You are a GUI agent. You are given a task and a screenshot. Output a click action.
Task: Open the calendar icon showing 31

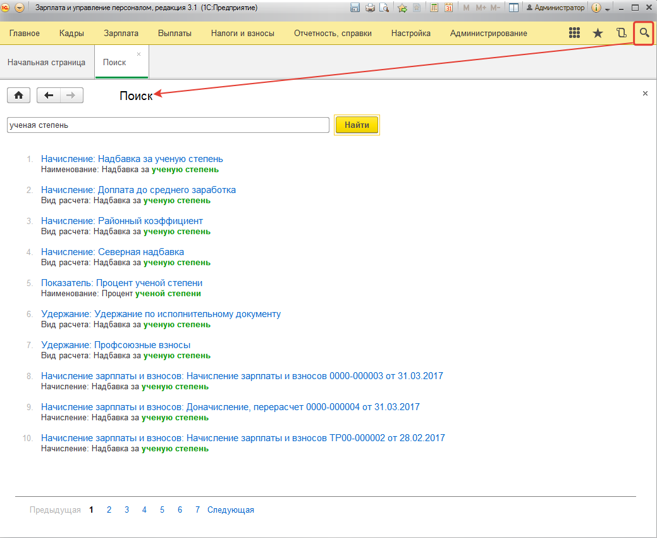(449, 8)
